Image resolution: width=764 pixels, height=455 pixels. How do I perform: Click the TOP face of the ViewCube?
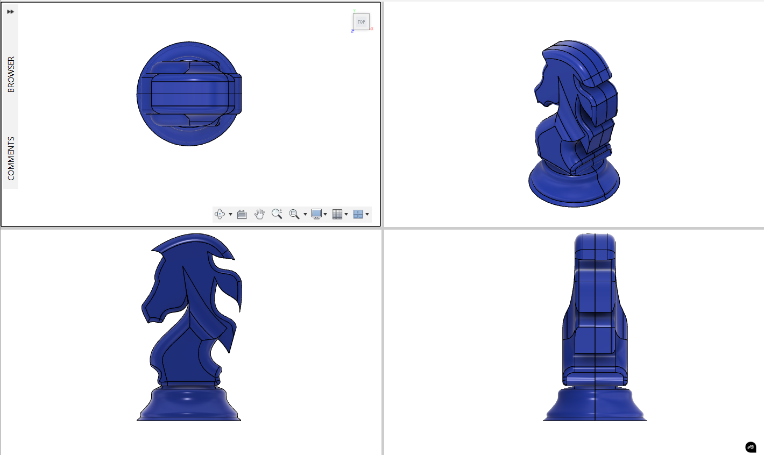(x=361, y=22)
